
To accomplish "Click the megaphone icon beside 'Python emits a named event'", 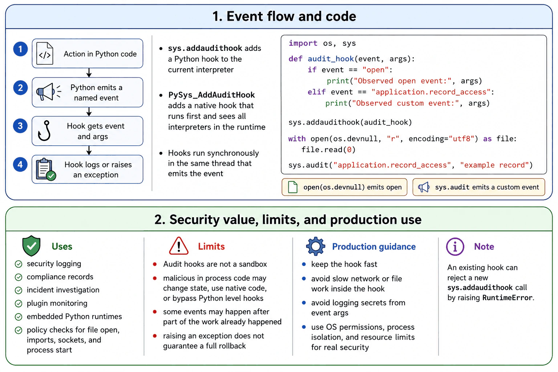I will 48,92.
